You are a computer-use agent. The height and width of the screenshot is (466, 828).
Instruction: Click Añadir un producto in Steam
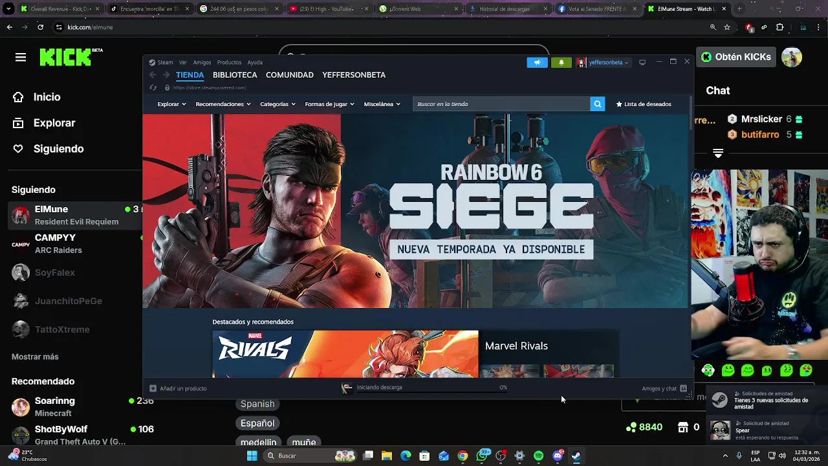coord(179,388)
